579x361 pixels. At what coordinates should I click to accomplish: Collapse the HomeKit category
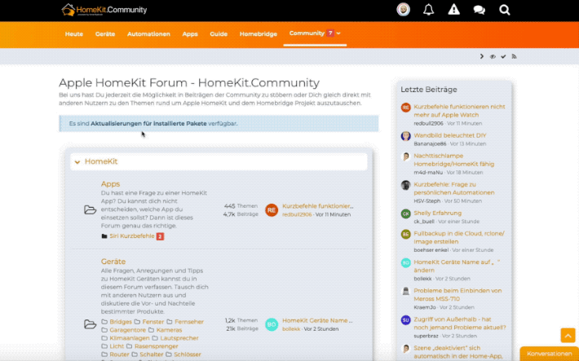(77, 162)
